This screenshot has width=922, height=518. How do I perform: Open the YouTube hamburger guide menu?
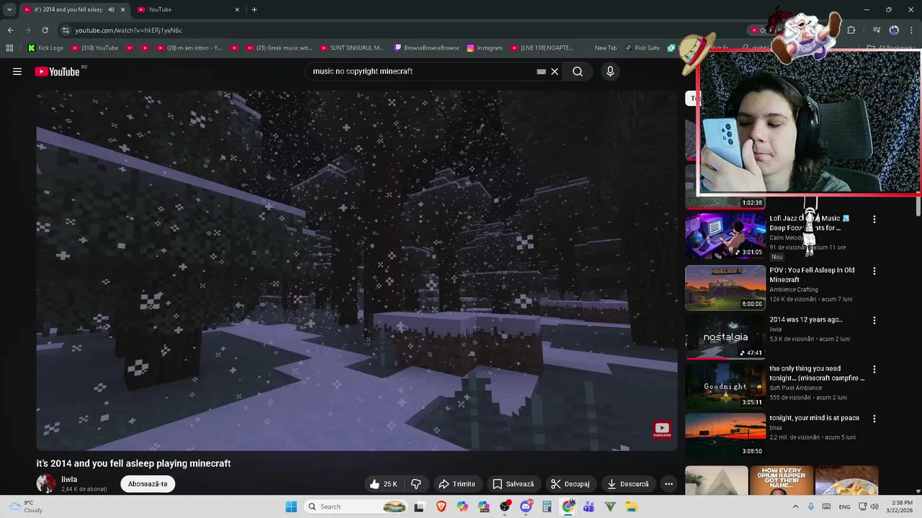tap(17, 71)
